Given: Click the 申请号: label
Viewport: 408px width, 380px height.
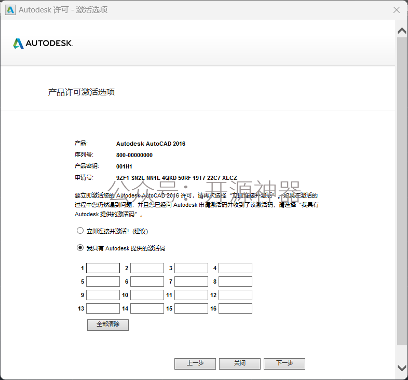Looking at the screenshot, I should pyautogui.click(x=84, y=177).
